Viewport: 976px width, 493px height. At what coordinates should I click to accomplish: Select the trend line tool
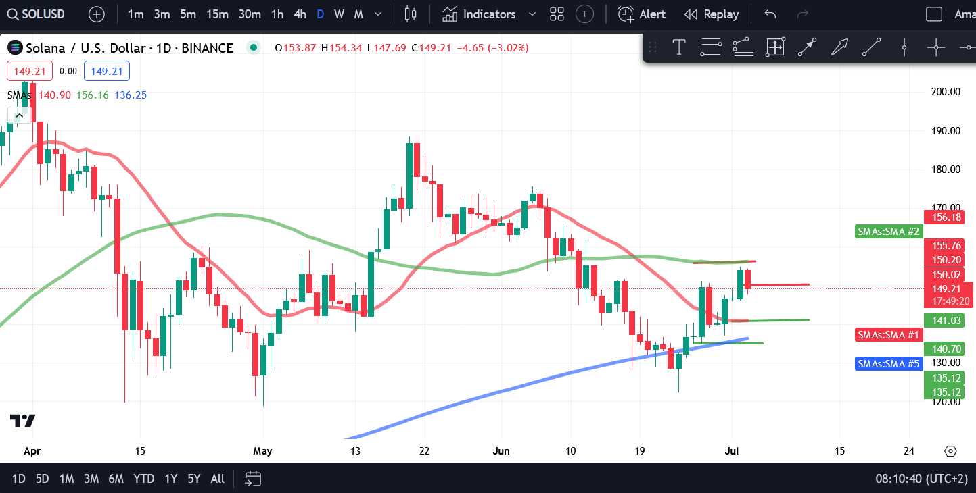point(871,47)
